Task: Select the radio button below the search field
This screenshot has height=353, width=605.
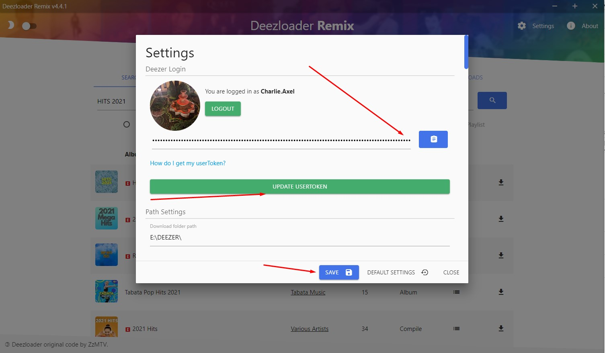Action: (x=127, y=124)
